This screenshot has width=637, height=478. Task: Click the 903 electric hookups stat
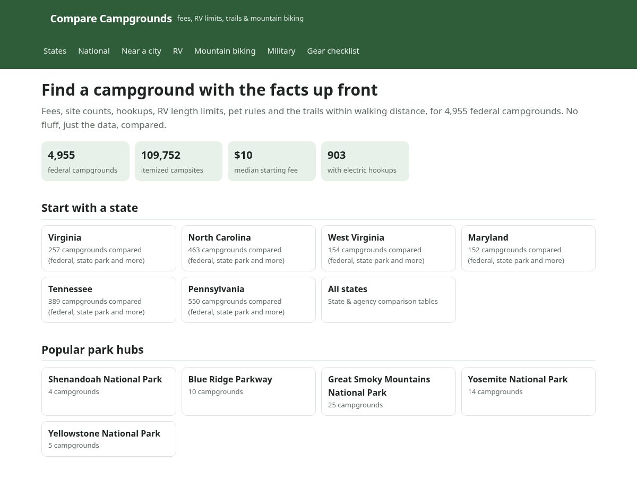click(x=365, y=161)
